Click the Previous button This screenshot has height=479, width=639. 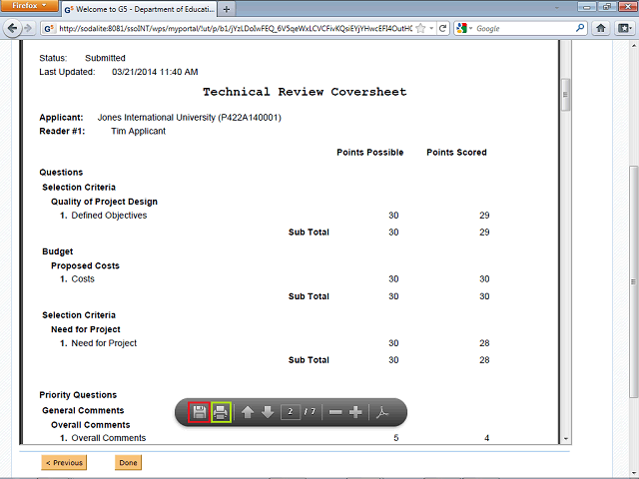[64, 463]
